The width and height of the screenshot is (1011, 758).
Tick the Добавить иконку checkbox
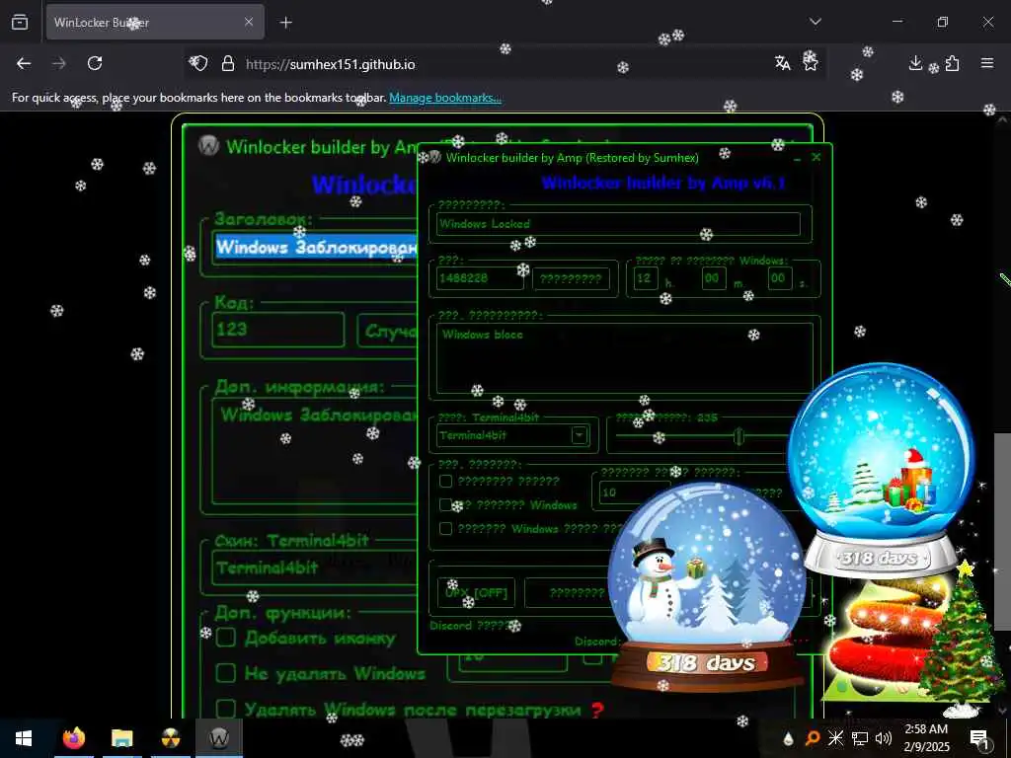click(x=226, y=639)
